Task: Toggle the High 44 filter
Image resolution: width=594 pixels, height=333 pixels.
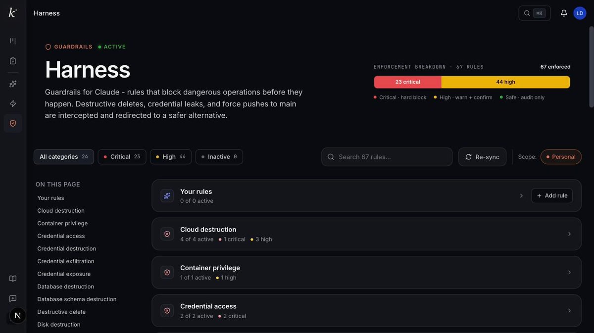Action: pyautogui.click(x=171, y=157)
